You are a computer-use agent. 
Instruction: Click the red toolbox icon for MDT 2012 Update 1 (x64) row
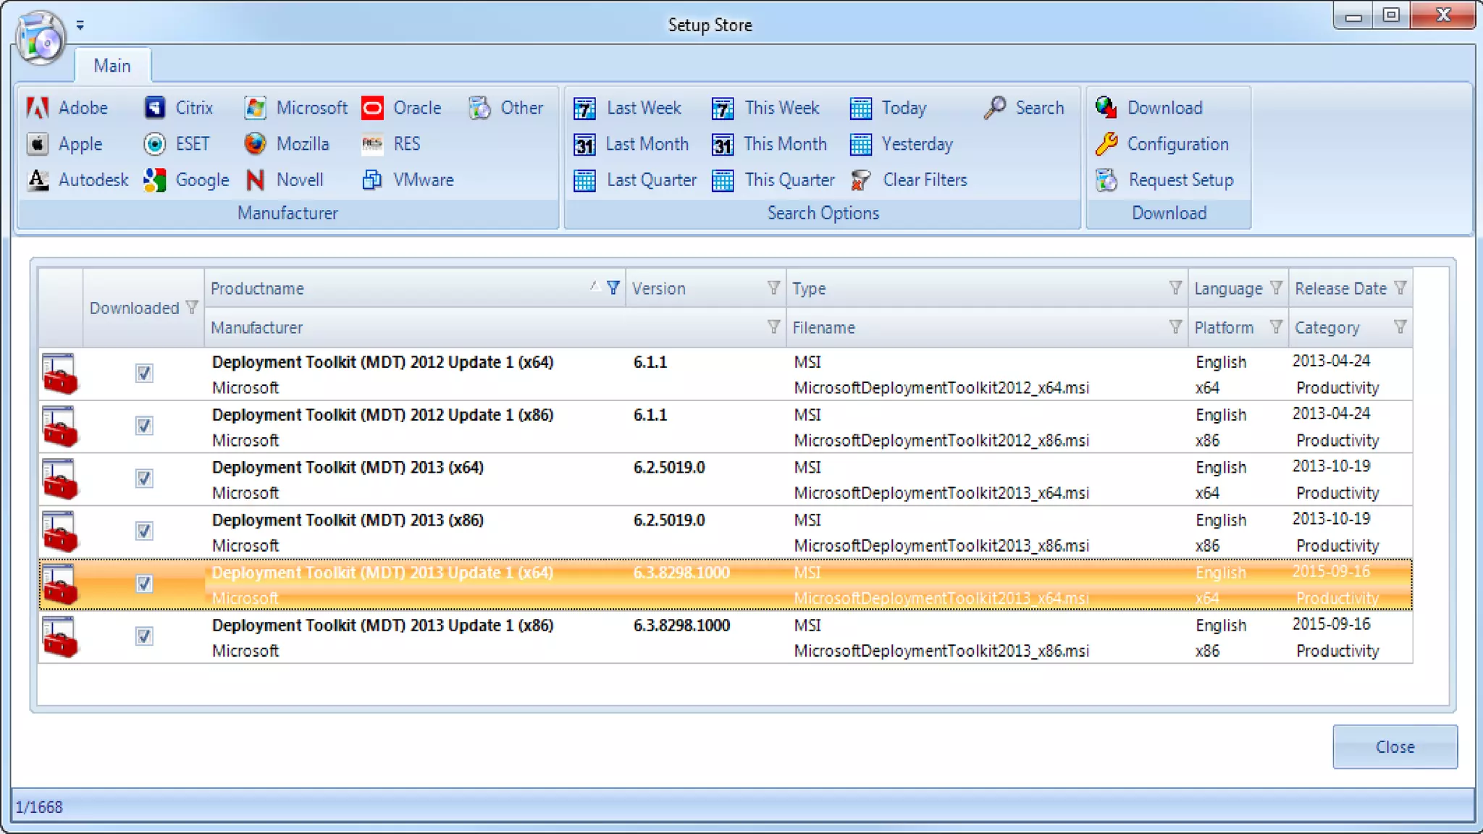point(59,374)
